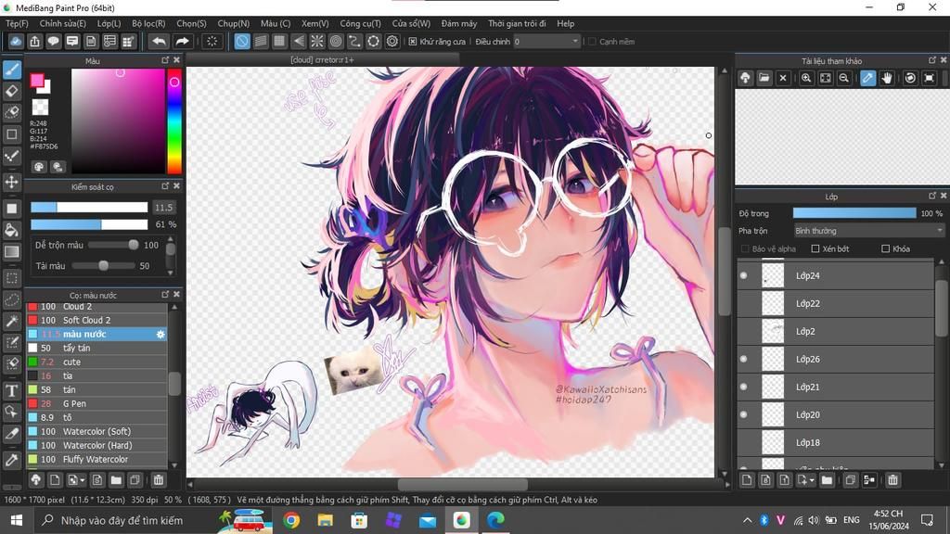Select the Soft Cloud 2 brush
This screenshot has height=534, width=950.
tap(96, 320)
